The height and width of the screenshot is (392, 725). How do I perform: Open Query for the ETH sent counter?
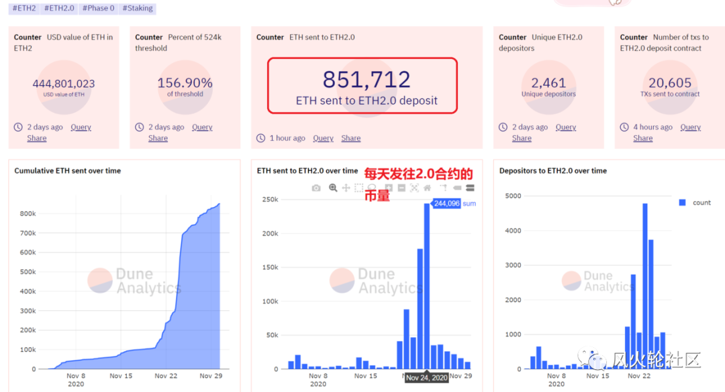pos(323,138)
